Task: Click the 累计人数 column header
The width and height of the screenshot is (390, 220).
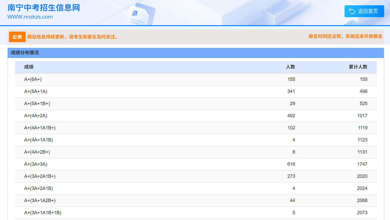Action: (x=358, y=67)
